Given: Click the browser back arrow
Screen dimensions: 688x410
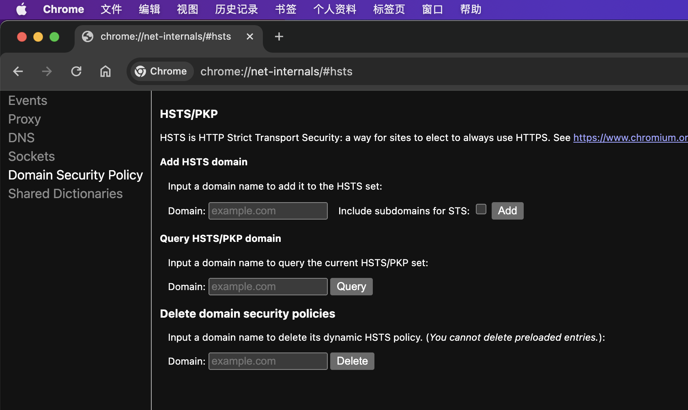Looking at the screenshot, I should [x=18, y=72].
